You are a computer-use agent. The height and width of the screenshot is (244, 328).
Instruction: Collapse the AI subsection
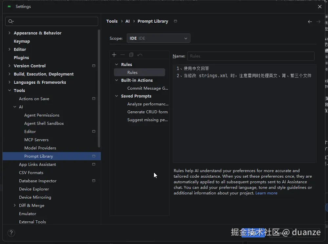tap(15, 107)
